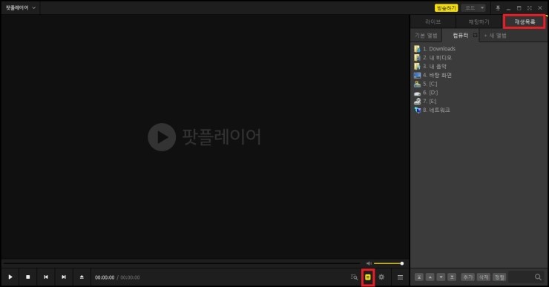The height and width of the screenshot is (287, 549).
Task: Stop playback with the stop button
Action: [28, 277]
